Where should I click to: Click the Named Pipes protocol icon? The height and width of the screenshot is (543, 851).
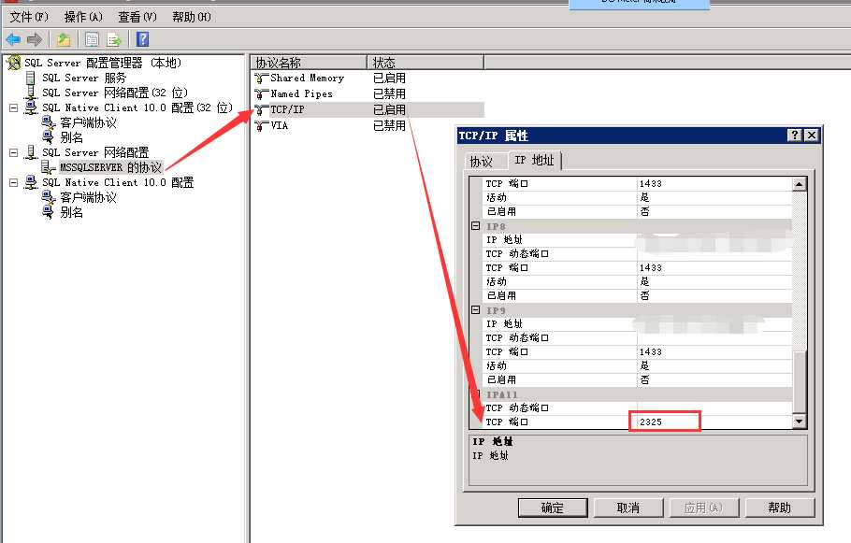click(x=262, y=93)
